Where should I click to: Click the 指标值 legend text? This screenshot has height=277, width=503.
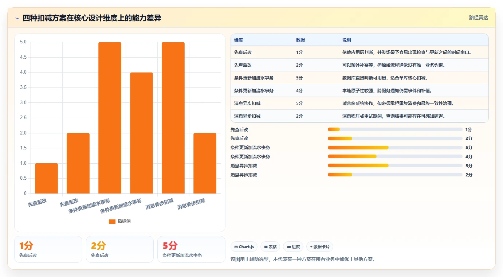[x=124, y=222]
